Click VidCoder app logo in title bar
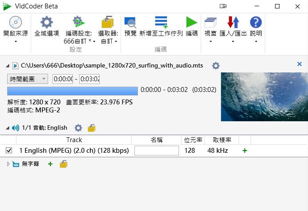 coord(7,6)
